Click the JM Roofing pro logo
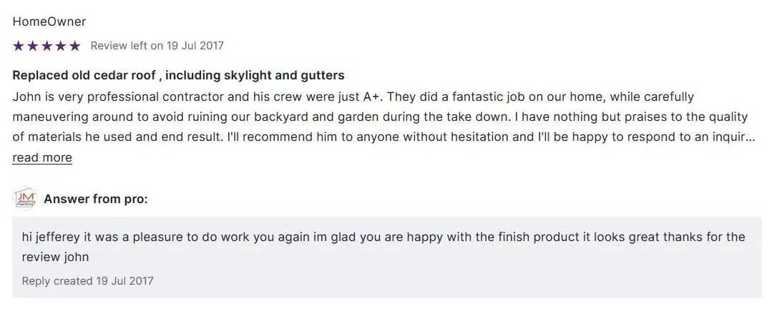This screenshot has height=309, width=777. (x=25, y=200)
